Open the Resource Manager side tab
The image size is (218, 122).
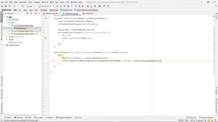coord(2,33)
